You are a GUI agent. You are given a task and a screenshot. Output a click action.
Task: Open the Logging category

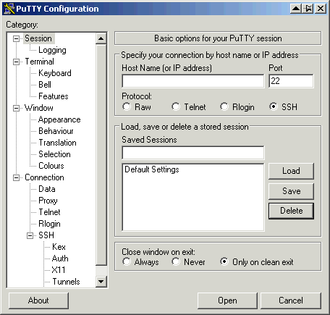click(x=52, y=50)
